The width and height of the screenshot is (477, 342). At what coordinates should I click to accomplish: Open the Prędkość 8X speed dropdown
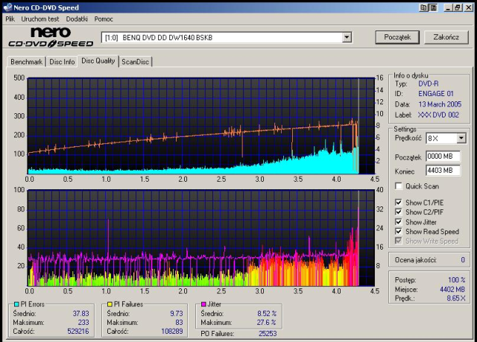click(x=461, y=138)
